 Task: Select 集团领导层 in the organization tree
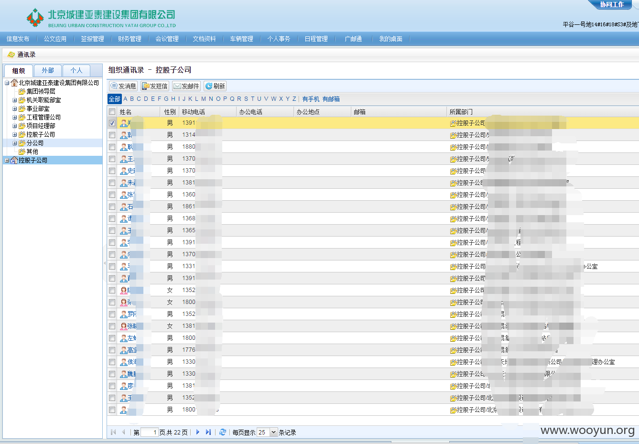point(41,91)
